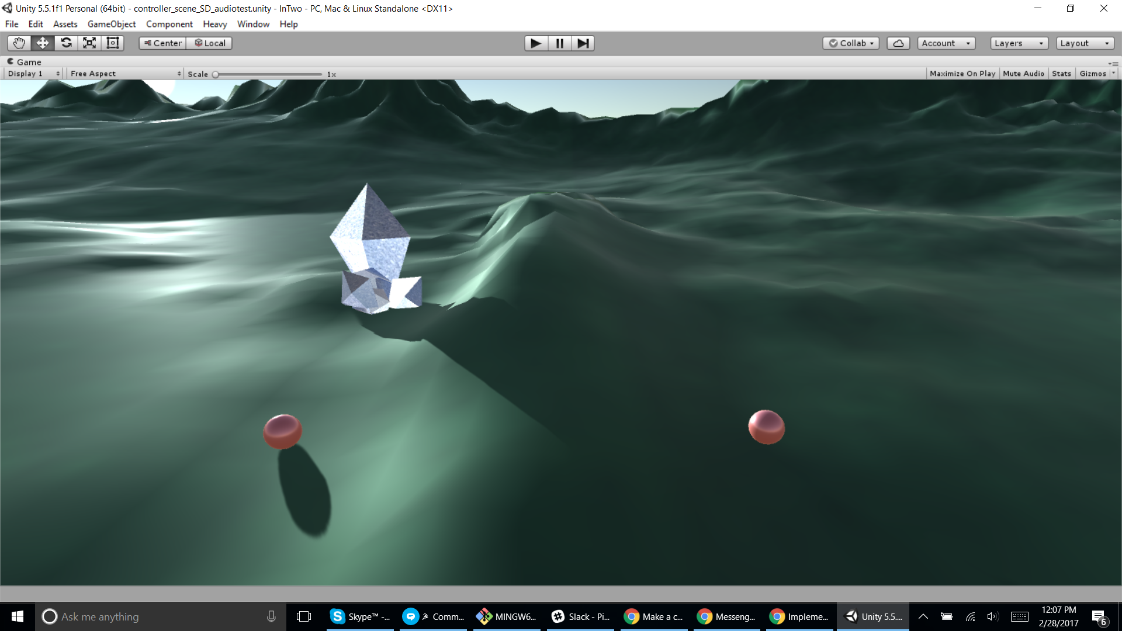Open the Help menu
1122x631 pixels.
tap(289, 24)
